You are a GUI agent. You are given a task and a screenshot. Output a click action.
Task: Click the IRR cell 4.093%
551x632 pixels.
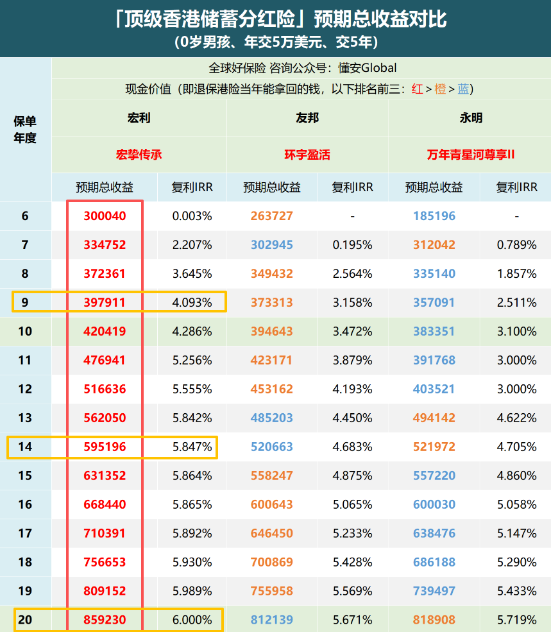click(192, 302)
